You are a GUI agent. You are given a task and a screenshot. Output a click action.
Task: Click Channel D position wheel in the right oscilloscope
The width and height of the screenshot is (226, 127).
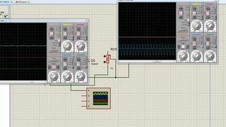click(x=208, y=43)
